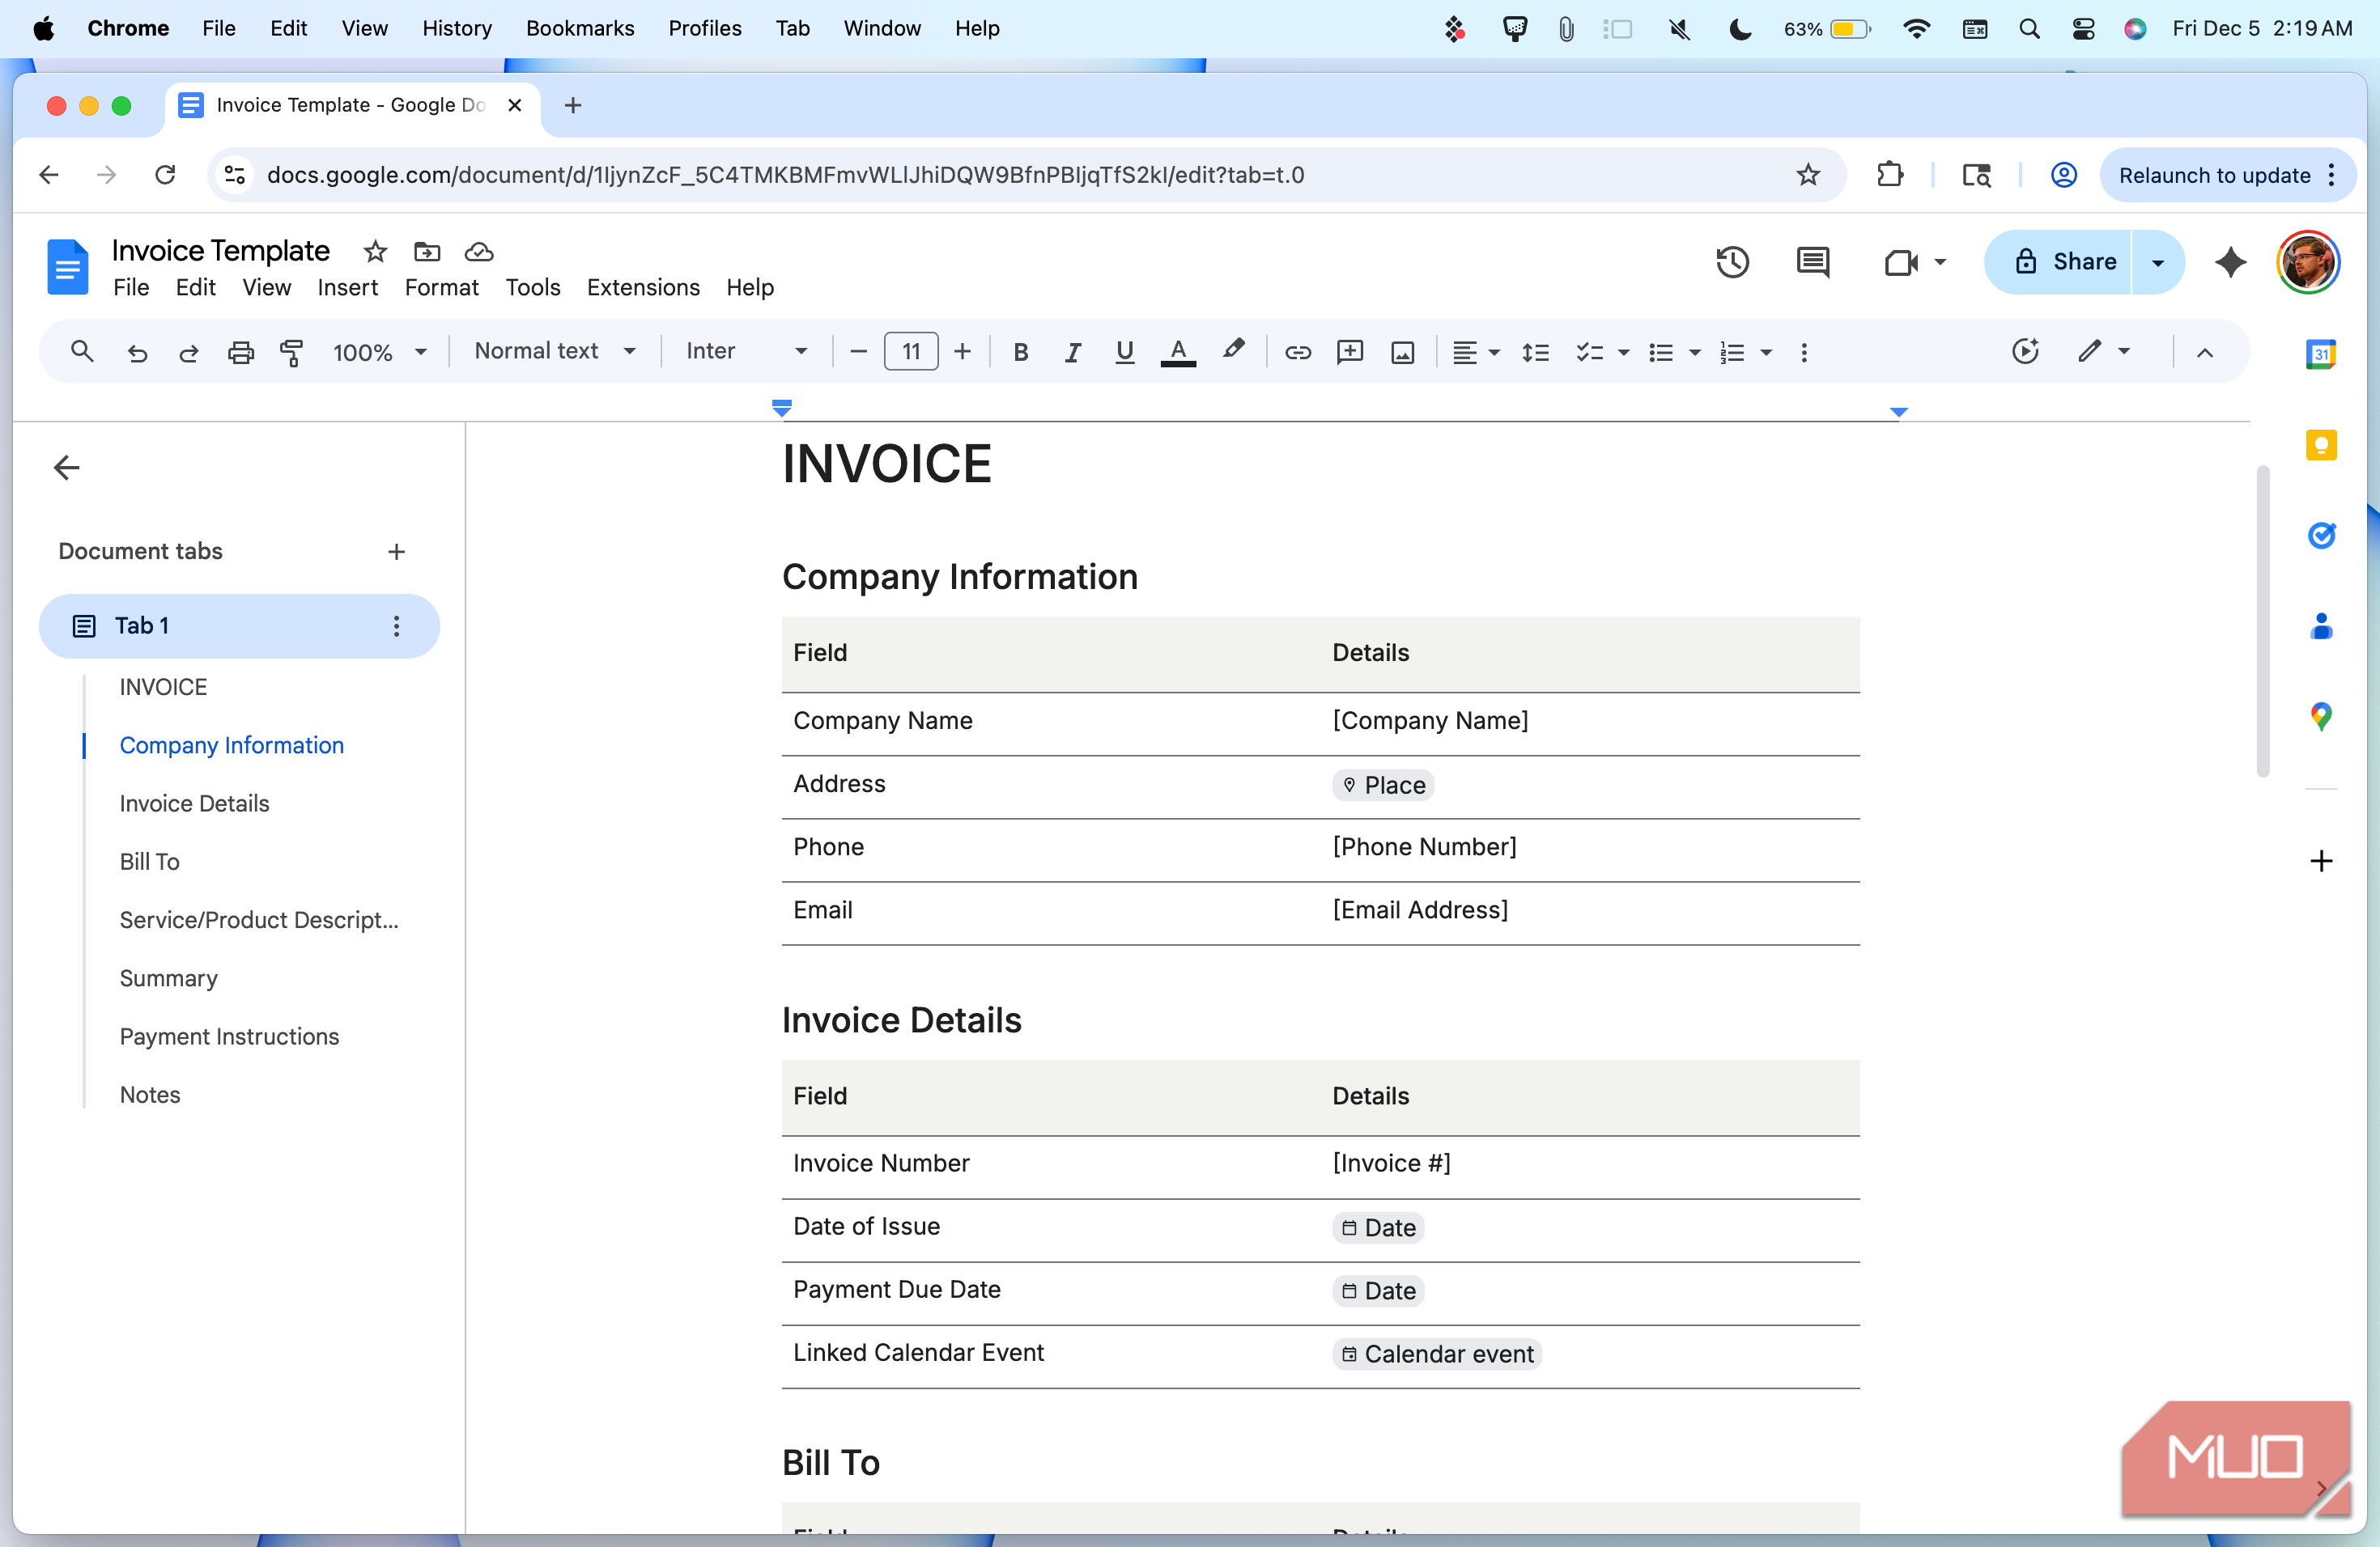Click the Insert link icon

(x=1297, y=352)
